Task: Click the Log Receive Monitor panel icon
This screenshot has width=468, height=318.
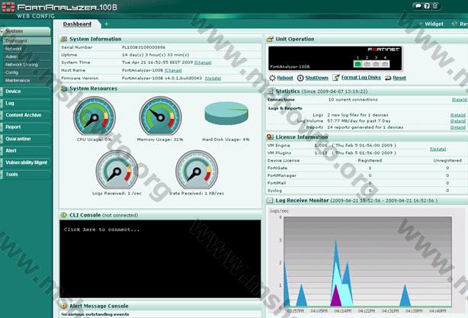Action: pyautogui.click(x=270, y=201)
